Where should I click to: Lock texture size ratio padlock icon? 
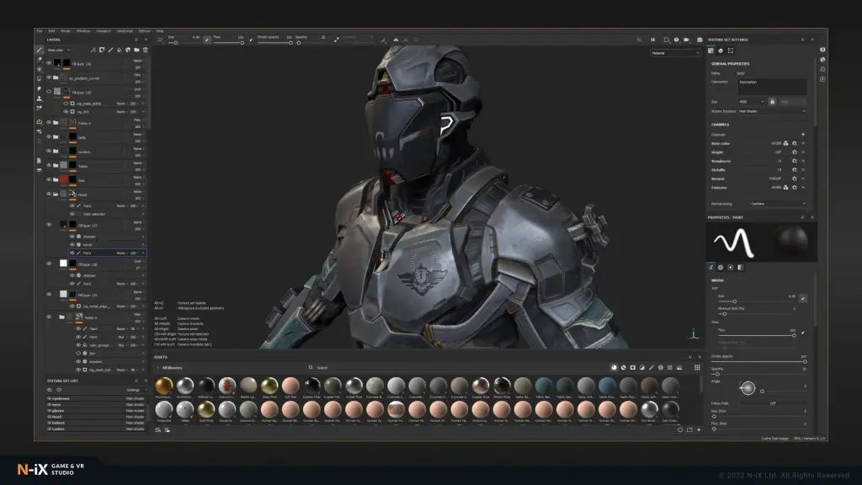[x=771, y=101]
